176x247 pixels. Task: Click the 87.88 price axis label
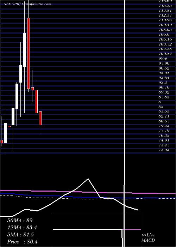164,97
